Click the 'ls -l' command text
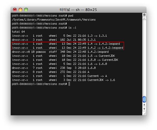Screen dimensions: 157x130 pos(72,28)
